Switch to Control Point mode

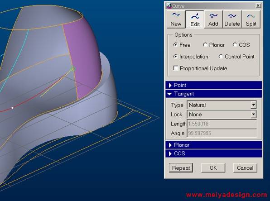(221, 57)
